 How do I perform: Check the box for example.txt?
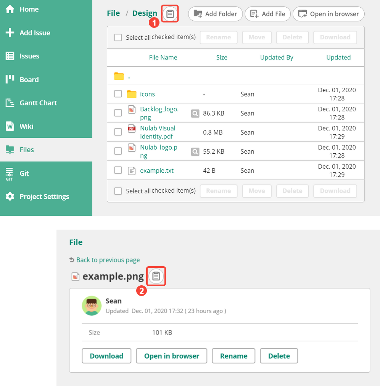118,170
